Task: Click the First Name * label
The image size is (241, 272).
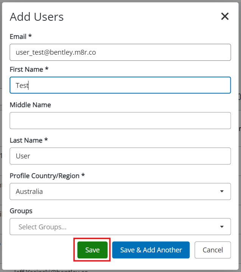Action: [x=29, y=69]
